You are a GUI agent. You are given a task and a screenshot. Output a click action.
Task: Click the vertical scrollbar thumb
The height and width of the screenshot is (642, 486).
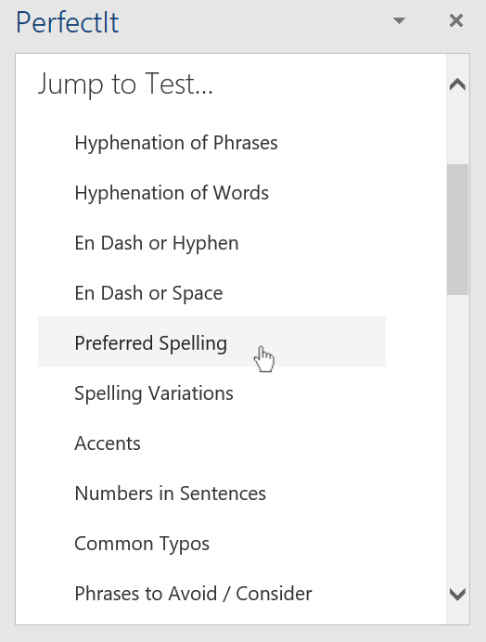click(457, 229)
